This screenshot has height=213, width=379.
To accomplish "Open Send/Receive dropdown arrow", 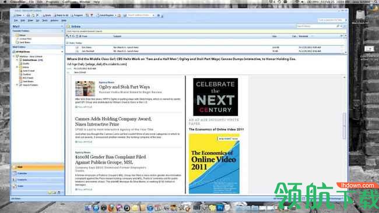I will (115, 15).
